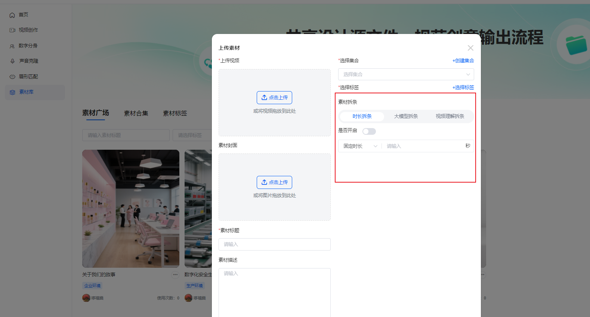590x317 pixels.
Task: Switch to the 素材标签 tab
Action: click(x=175, y=113)
